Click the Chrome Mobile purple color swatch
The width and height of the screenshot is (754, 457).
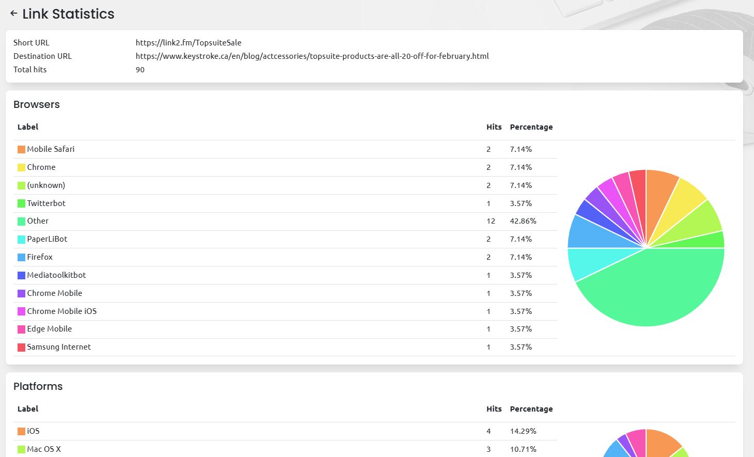point(21,293)
